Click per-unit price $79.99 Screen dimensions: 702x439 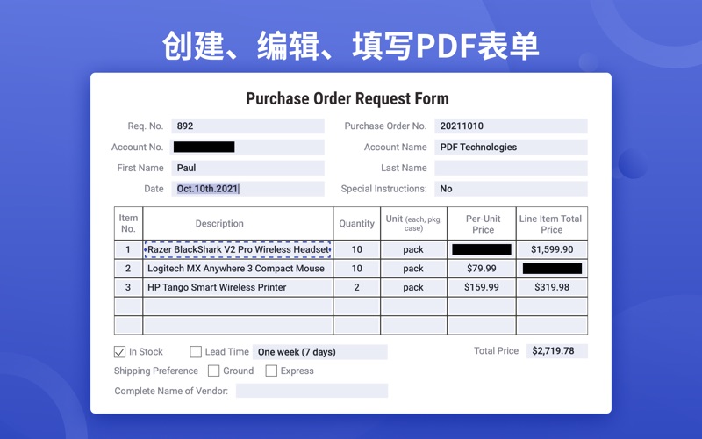(x=482, y=269)
